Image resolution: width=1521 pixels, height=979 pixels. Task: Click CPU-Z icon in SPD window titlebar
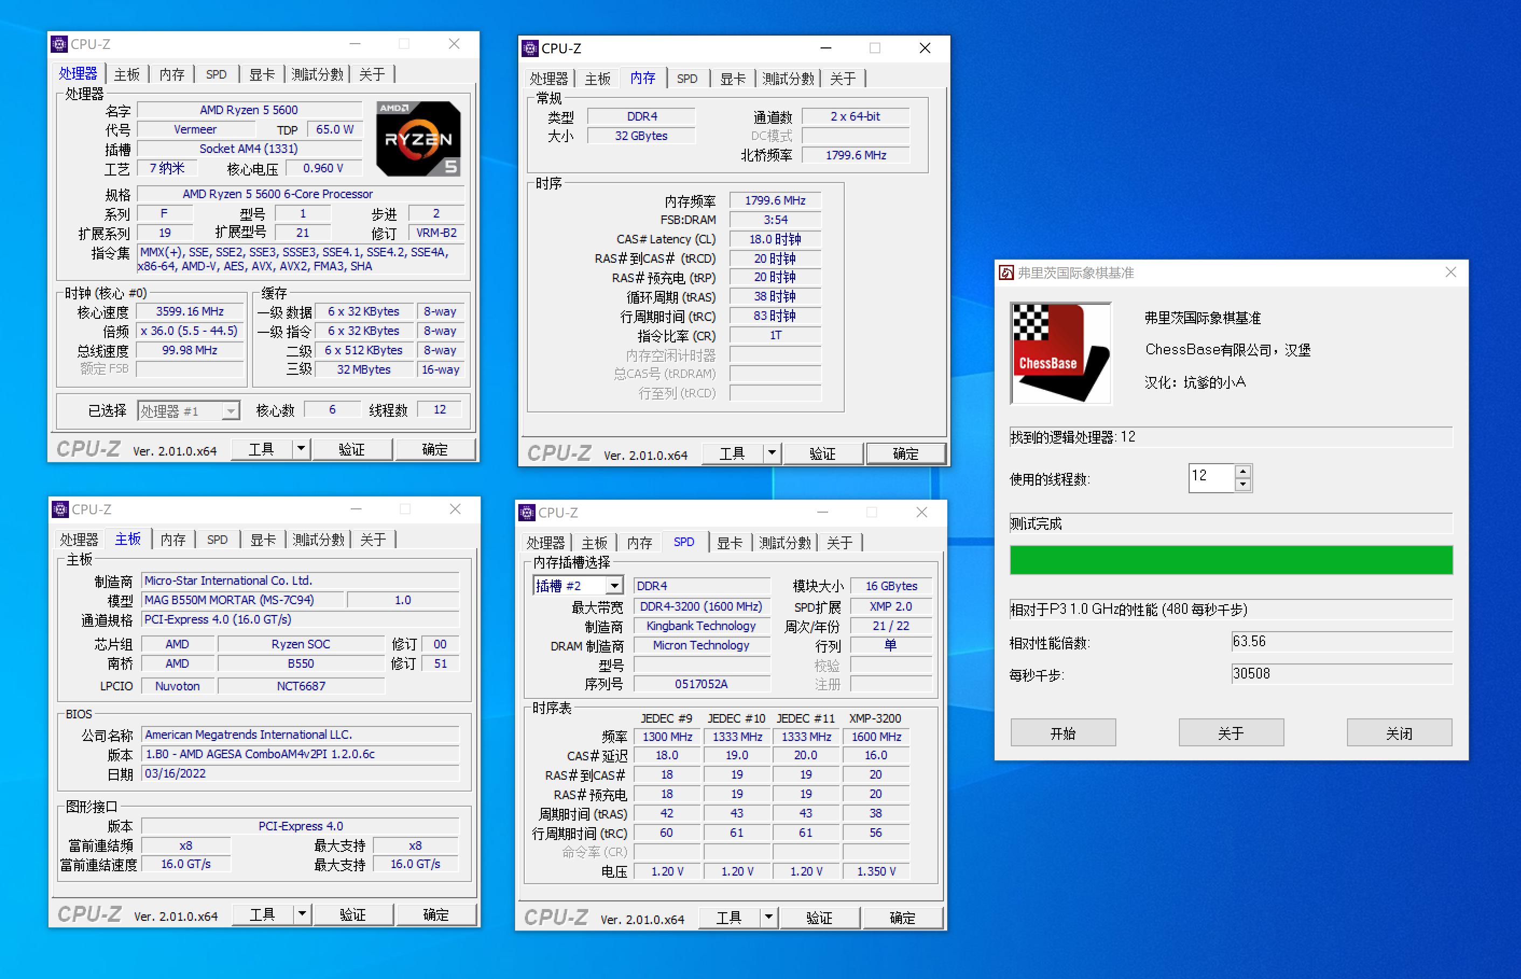(526, 512)
